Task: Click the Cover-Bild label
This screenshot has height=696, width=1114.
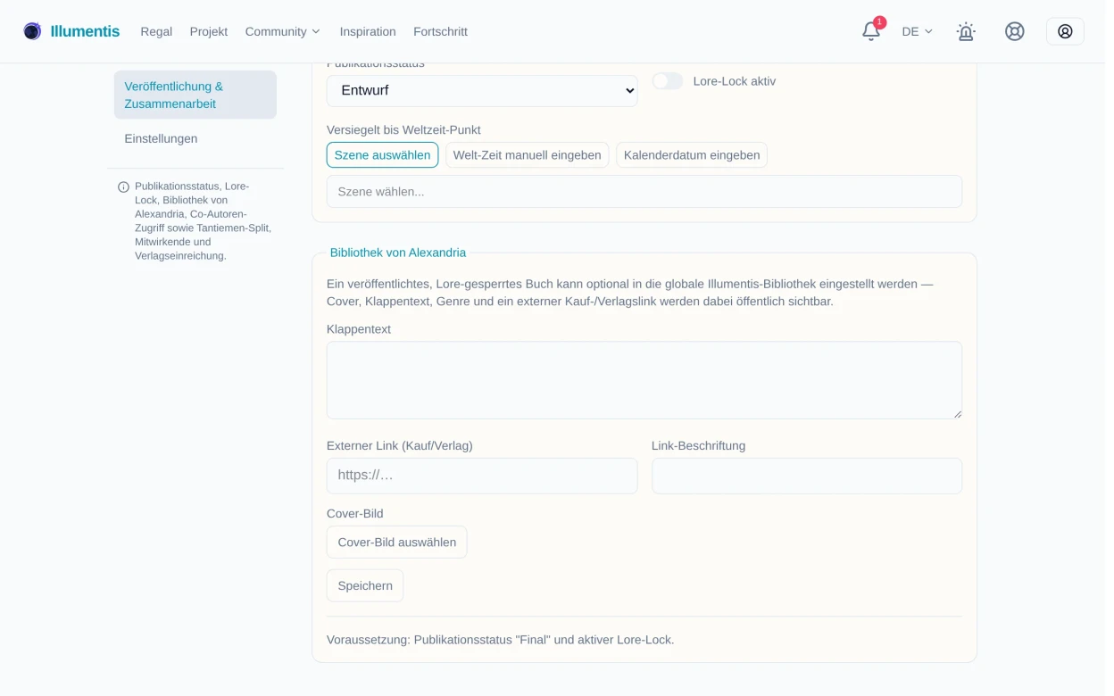Action: point(355,514)
